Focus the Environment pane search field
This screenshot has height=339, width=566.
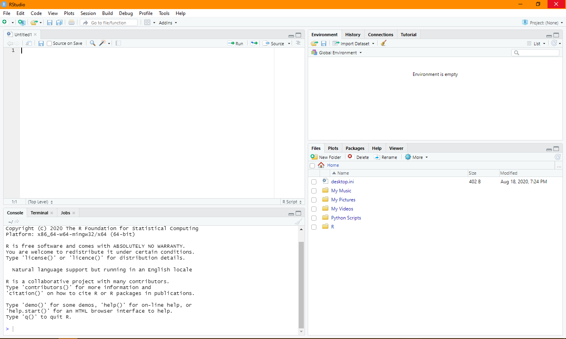pos(535,53)
